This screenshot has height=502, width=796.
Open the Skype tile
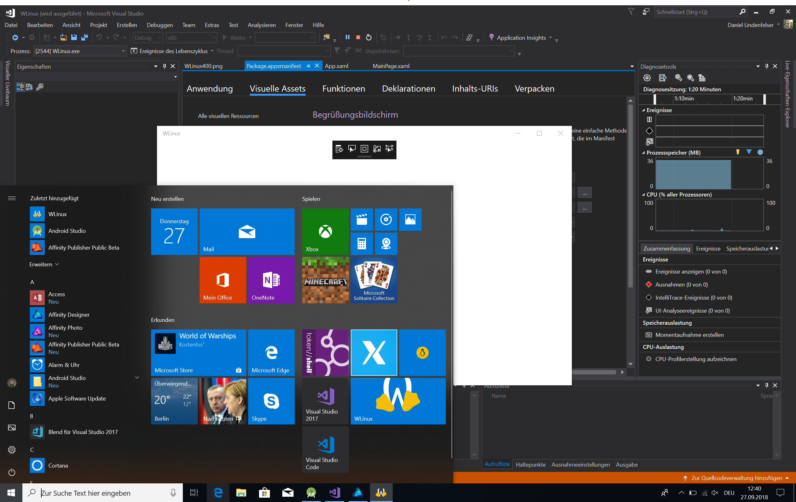(271, 401)
